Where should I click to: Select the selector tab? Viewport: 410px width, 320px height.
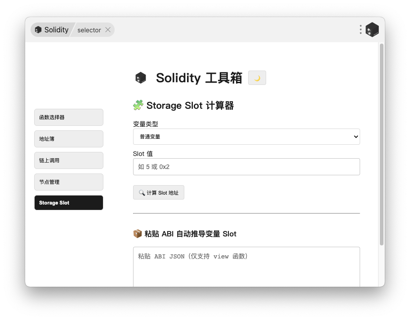[89, 30]
